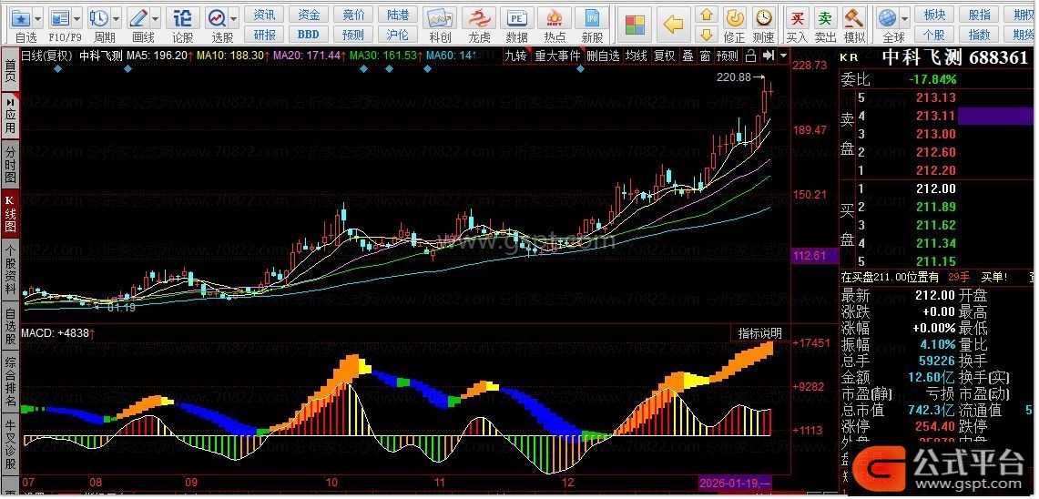Screen dimensions: 1039x499
Task: Open the 测速 speed test clock icon
Action: pyautogui.click(x=763, y=18)
